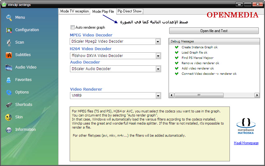Open the Shortcuts section label
Viewport: 265px width, 166px height.
click(24, 104)
